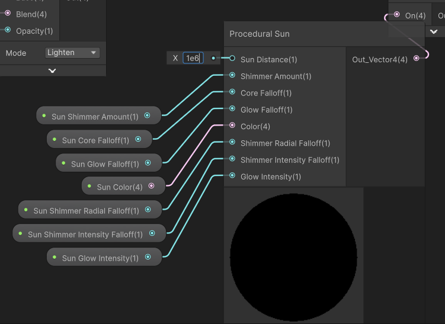Screen dimensions: 445x324
Task: Click the Sun Glow Intensity output port
Action: 148,257
